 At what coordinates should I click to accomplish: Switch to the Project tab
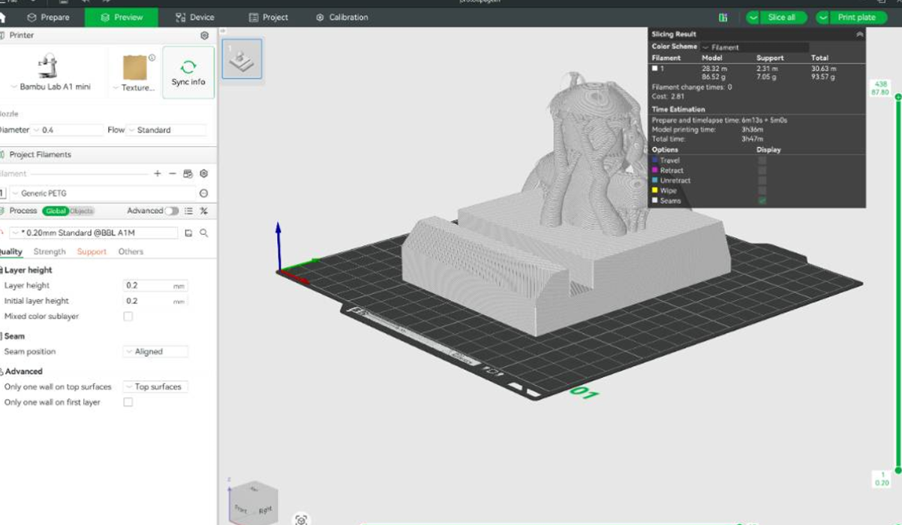(269, 17)
